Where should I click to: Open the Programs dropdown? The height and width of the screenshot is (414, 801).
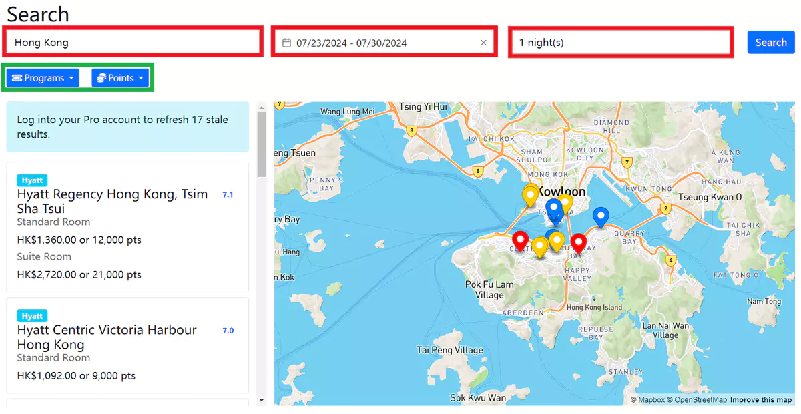point(42,77)
